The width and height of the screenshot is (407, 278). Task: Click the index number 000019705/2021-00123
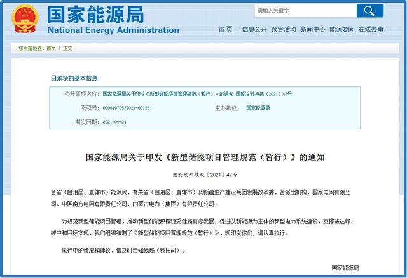pos(128,108)
